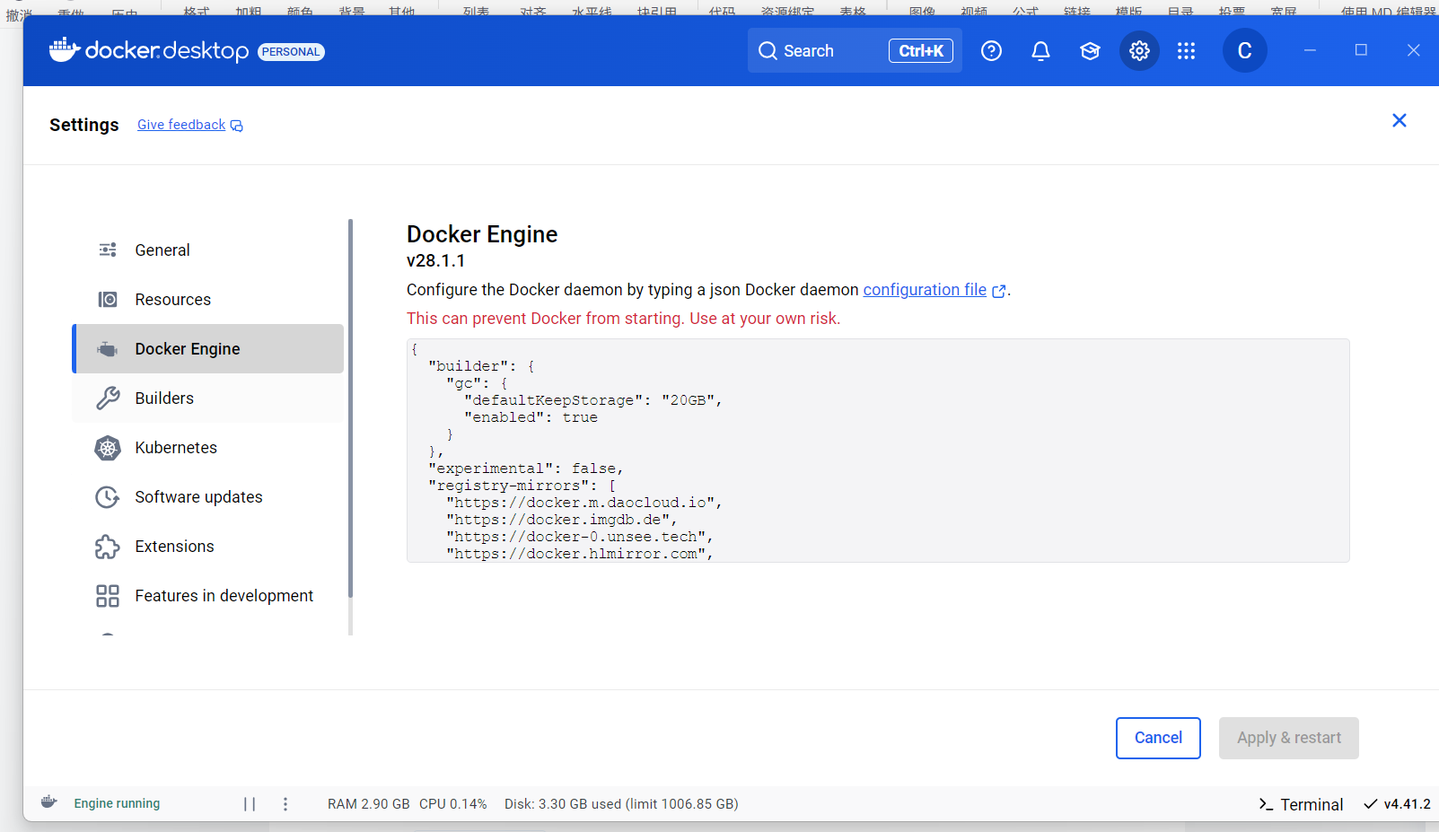Image resolution: width=1439 pixels, height=832 pixels.
Task: Click the docker.m.daocloud.io mirror entry
Action: 584,503
